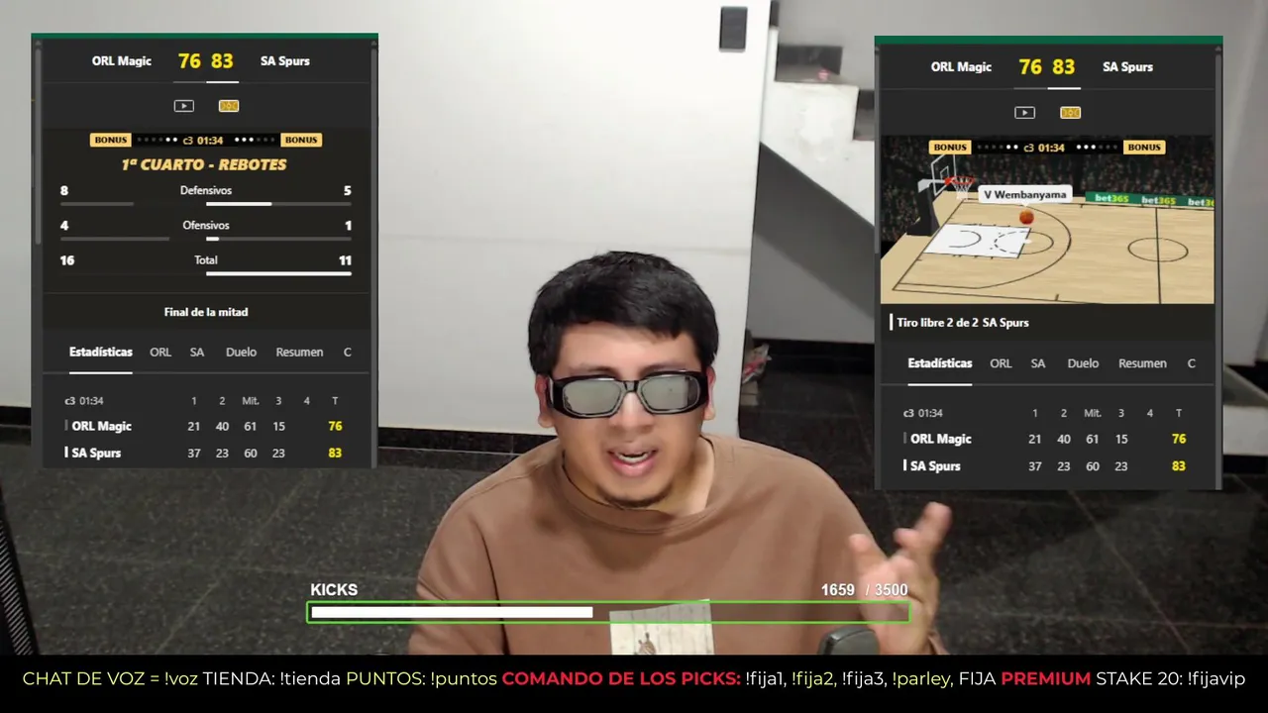
Task: Click '1er CUARTO - REBOTES' heading
Action: pyautogui.click(x=204, y=164)
